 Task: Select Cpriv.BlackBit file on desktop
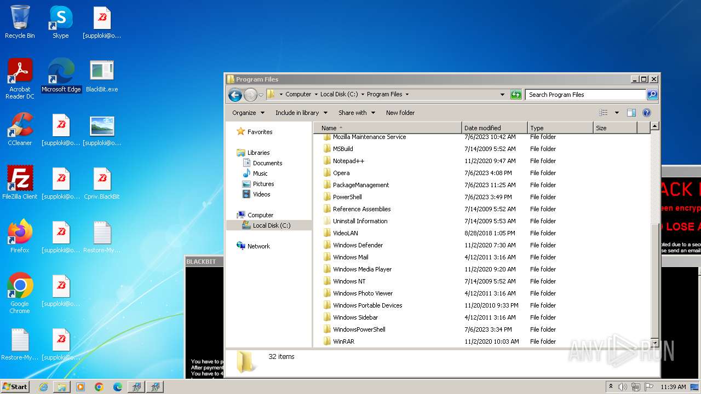point(102,183)
